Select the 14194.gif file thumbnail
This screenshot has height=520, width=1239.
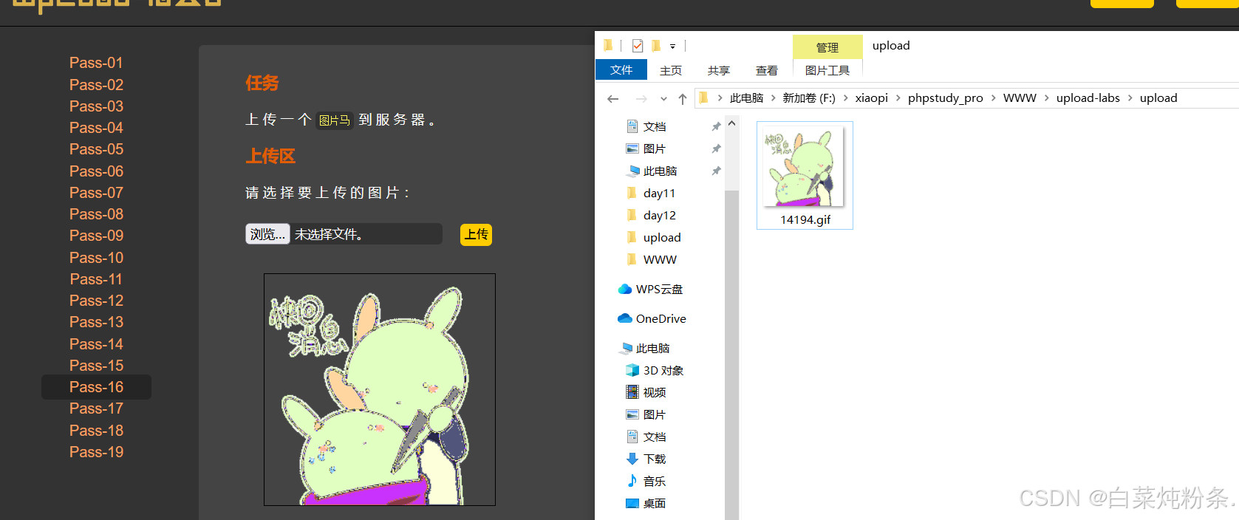[805, 175]
